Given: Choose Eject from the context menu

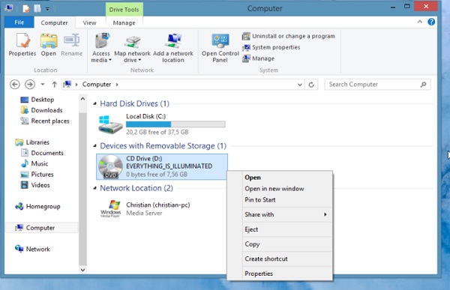Looking at the screenshot, I should point(251,229).
